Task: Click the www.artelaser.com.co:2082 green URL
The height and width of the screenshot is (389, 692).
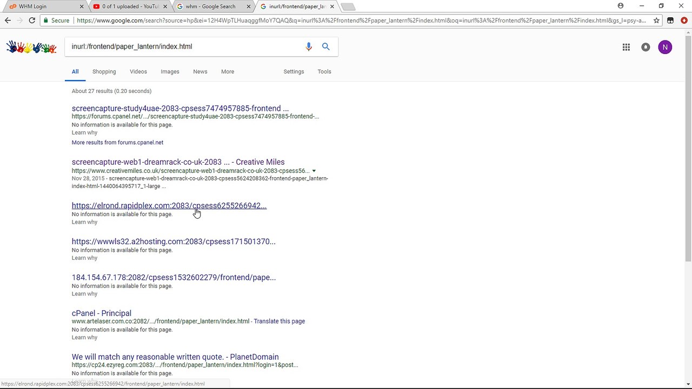Action: [x=161, y=321]
